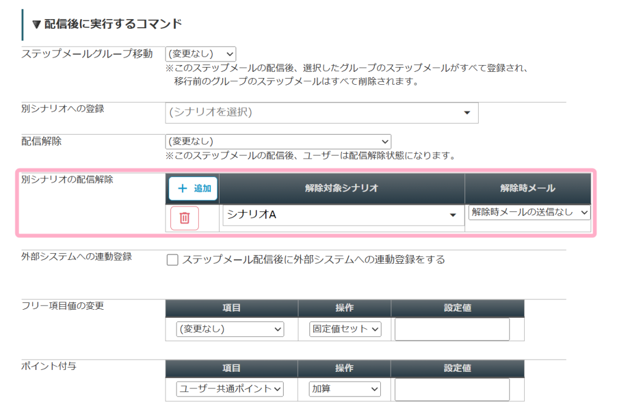Open the シナリオA scenario dropdown
The width and height of the screenshot is (630, 413).
tap(342, 214)
